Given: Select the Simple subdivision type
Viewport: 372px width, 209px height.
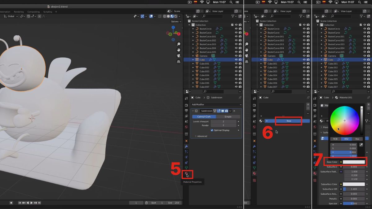Looking at the screenshot, I should click(x=228, y=117).
